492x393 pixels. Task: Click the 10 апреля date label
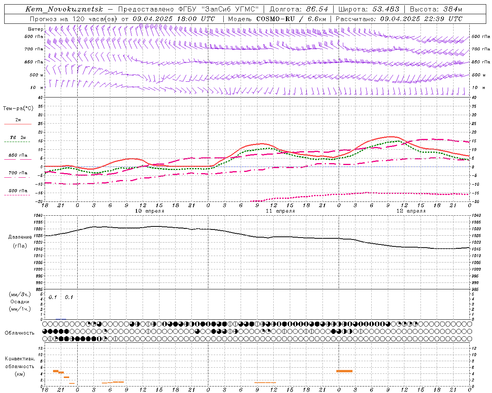pos(150,211)
